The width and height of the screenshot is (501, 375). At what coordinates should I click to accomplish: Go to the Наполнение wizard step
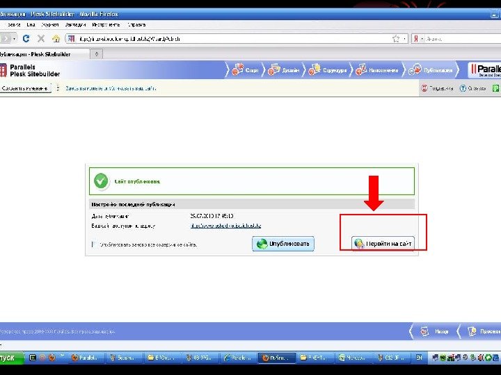point(377,69)
